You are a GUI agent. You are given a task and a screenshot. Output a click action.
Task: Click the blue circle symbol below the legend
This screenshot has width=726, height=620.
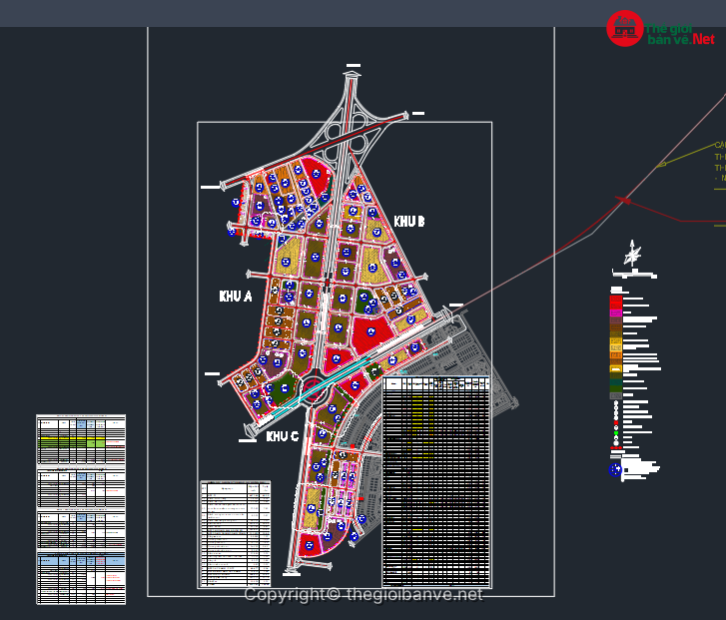tap(615, 468)
